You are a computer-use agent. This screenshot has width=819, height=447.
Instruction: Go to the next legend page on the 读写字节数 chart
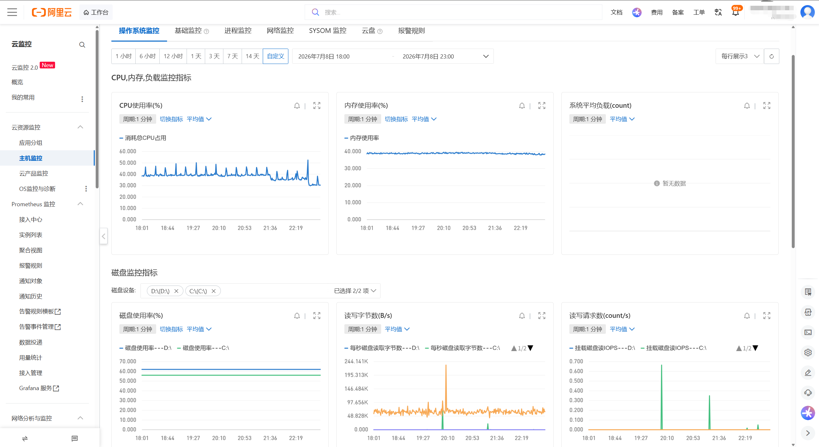(x=530, y=348)
